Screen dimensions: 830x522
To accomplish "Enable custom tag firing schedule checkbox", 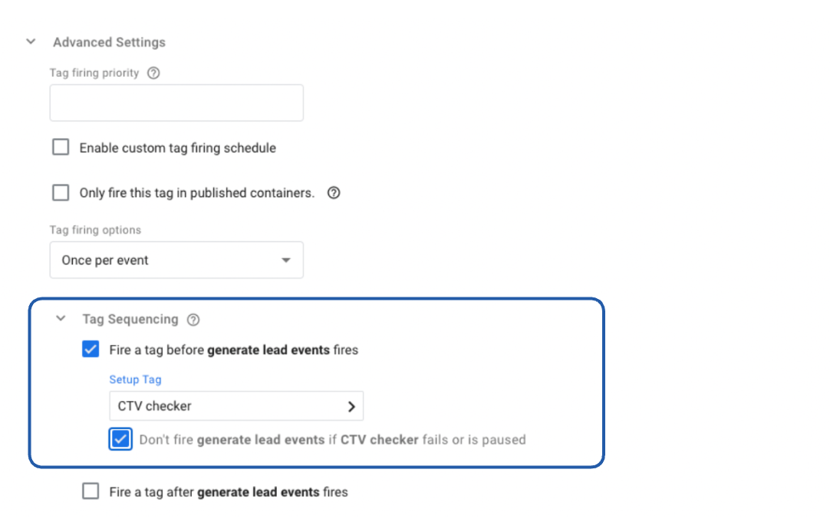I will point(61,147).
